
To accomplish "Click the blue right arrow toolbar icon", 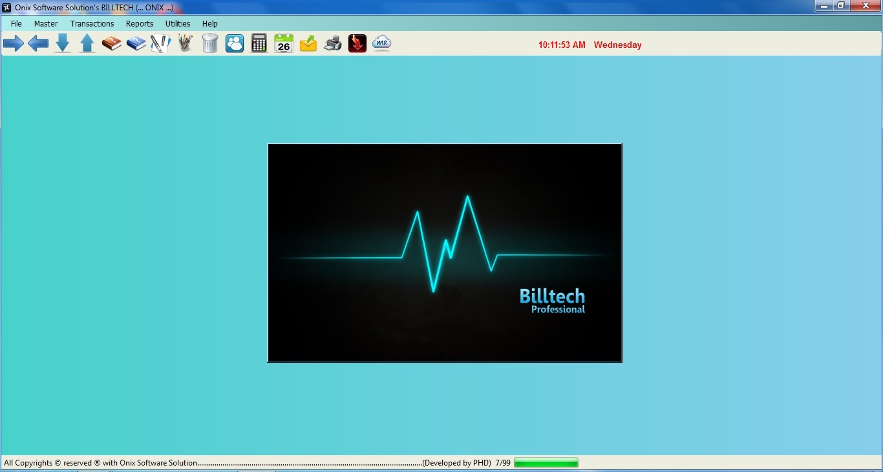I will point(14,44).
